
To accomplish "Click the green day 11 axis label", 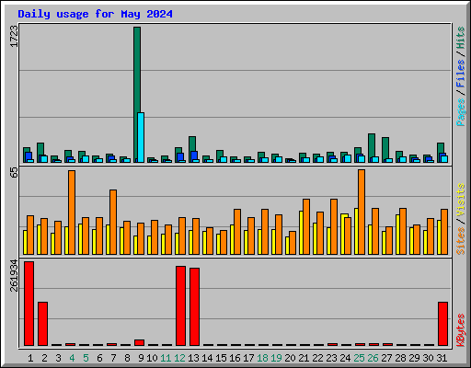I will coord(166,358).
